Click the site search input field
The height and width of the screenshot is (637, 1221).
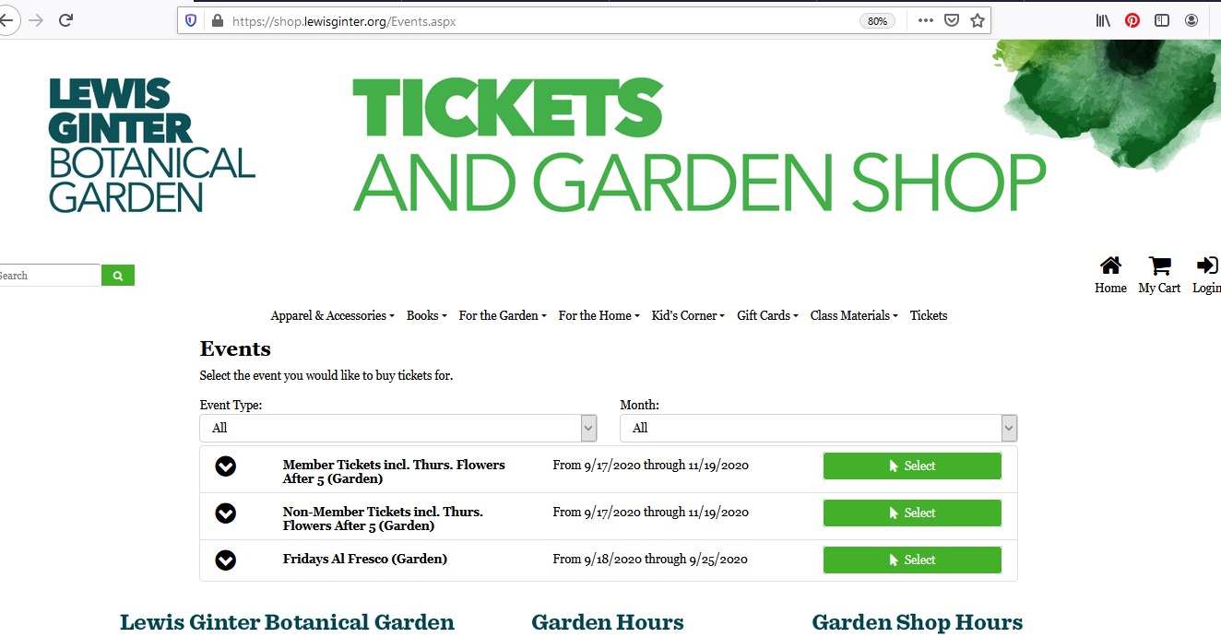pos(48,275)
